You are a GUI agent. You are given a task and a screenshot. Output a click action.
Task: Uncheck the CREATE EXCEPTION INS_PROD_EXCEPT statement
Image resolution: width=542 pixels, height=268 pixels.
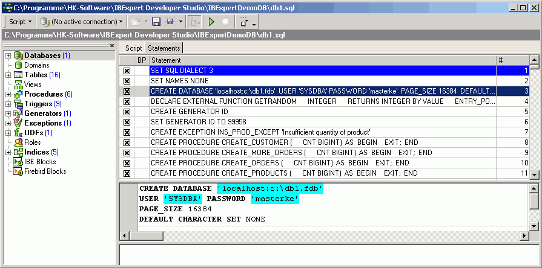127,132
